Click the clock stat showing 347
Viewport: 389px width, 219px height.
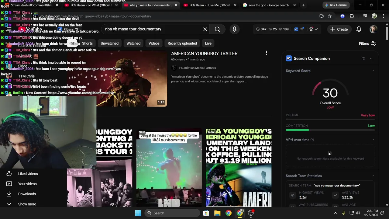coord(261,29)
